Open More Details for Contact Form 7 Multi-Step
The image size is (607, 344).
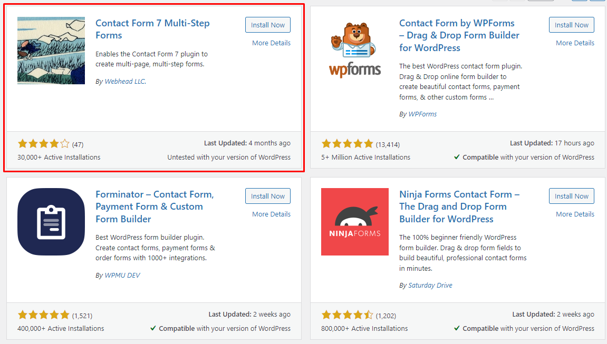pos(272,43)
